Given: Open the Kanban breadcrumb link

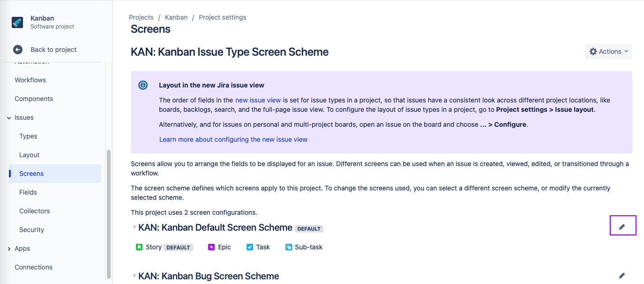Looking at the screenshot, I should pos(176,17).
